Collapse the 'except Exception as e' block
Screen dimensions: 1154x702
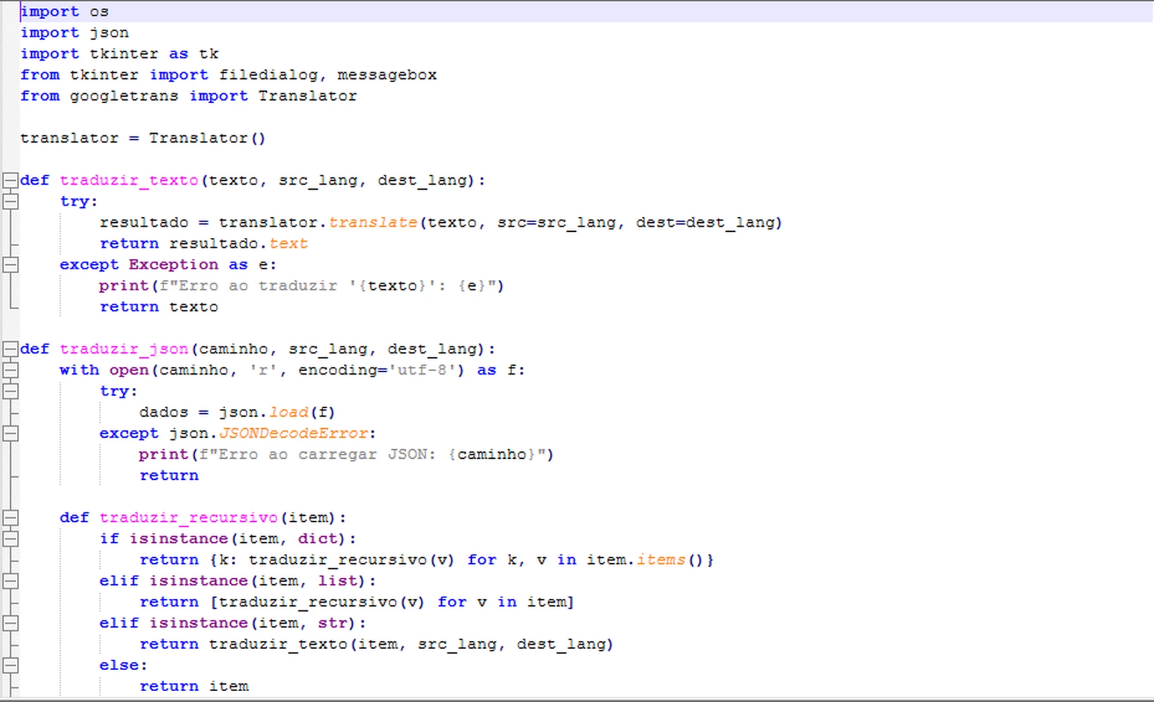click(x=10, y=265)
